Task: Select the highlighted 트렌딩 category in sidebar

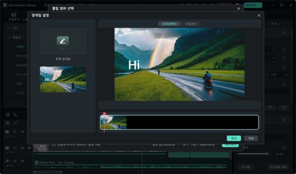Action: pos(20,47)
